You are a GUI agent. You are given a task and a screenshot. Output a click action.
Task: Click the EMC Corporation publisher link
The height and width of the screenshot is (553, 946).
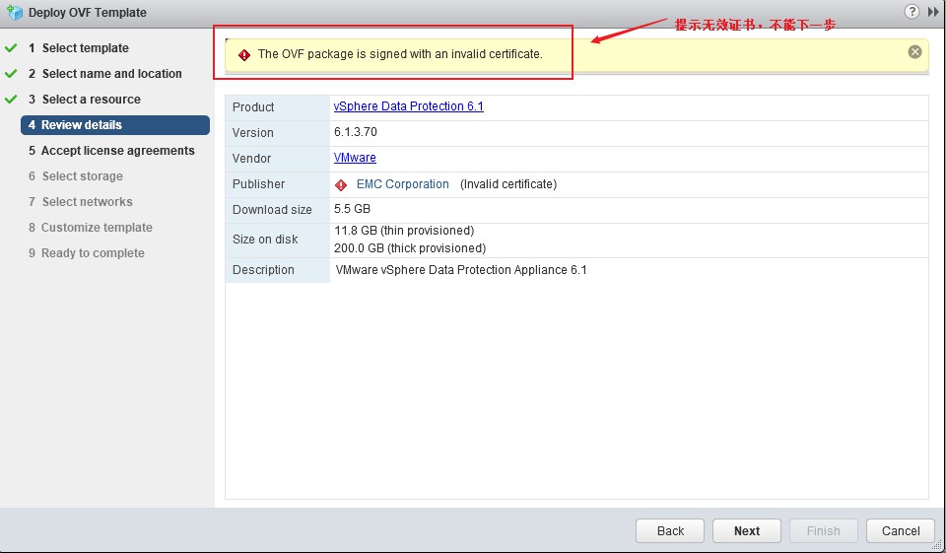pyautogui.click(x=402, y=184)
